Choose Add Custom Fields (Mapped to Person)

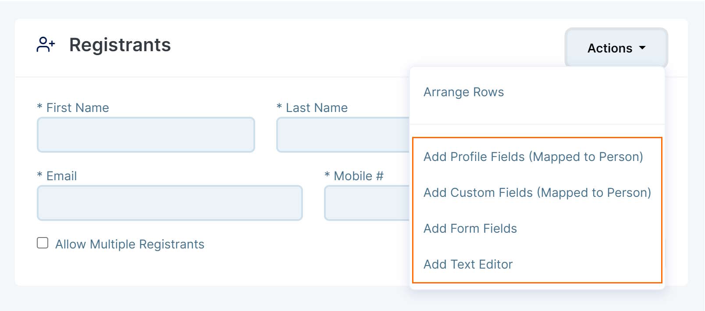537,193
